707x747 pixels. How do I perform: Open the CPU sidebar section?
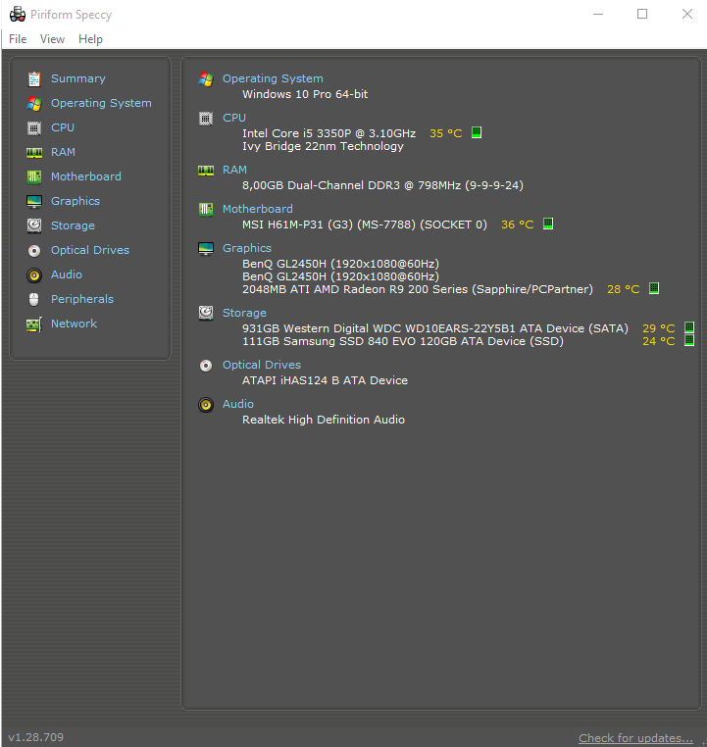(63, 127)
